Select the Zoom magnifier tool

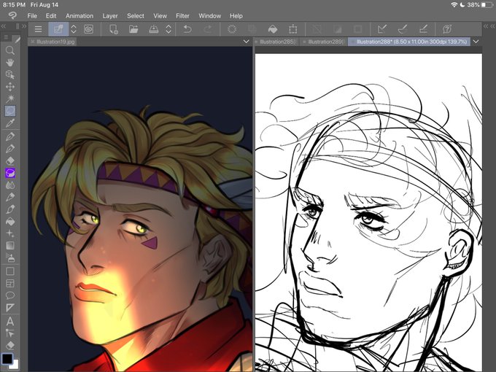10,50
